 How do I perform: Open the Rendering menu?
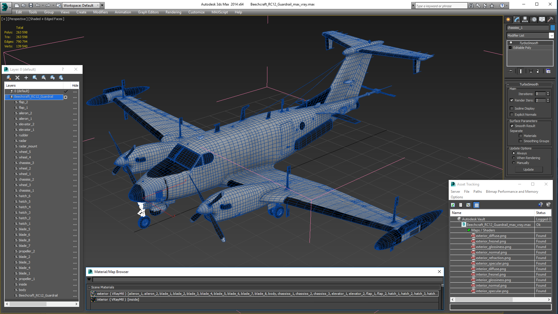point(173,12)
